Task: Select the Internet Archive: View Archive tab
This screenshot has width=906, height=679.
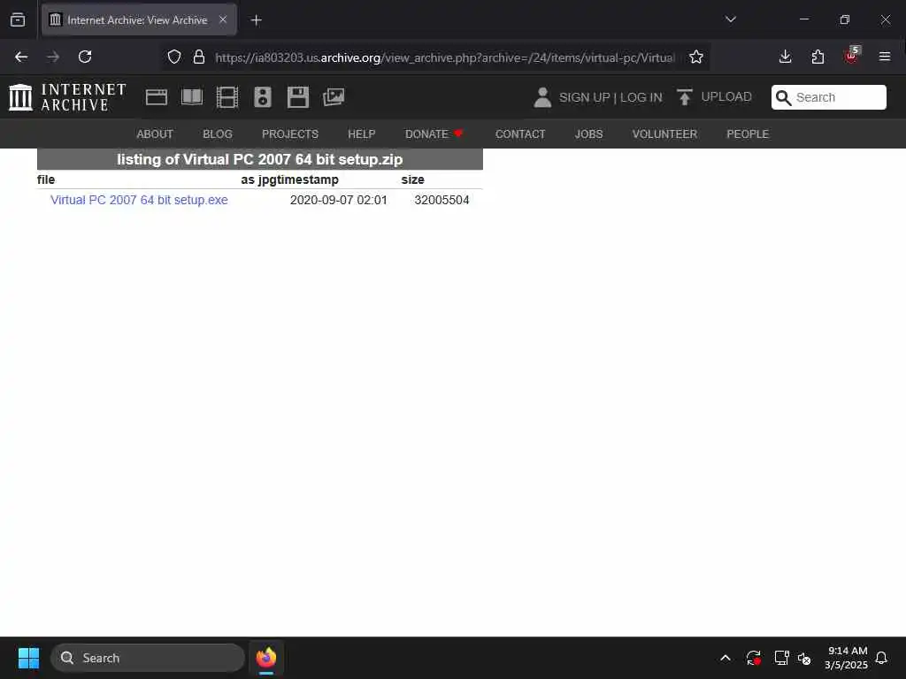Action: click(x=139, y=19)
